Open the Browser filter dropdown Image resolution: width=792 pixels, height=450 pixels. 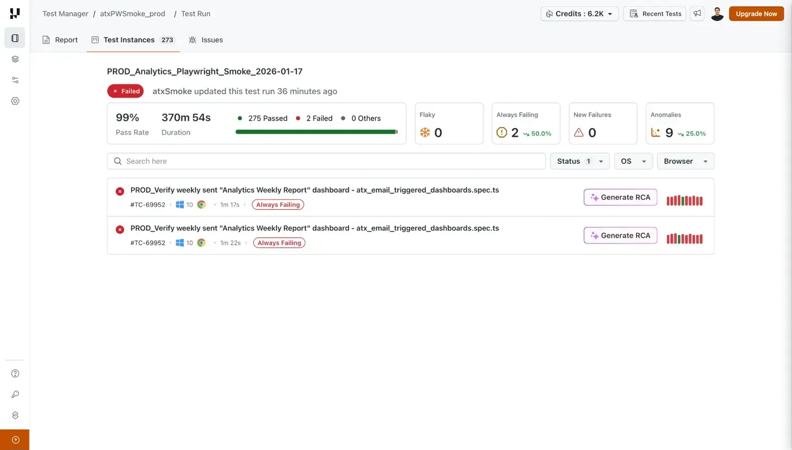(x=685, y=161)
